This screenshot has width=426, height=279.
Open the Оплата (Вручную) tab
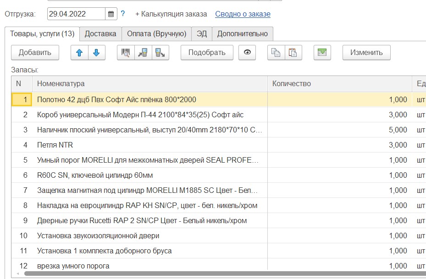click(156, 34)
